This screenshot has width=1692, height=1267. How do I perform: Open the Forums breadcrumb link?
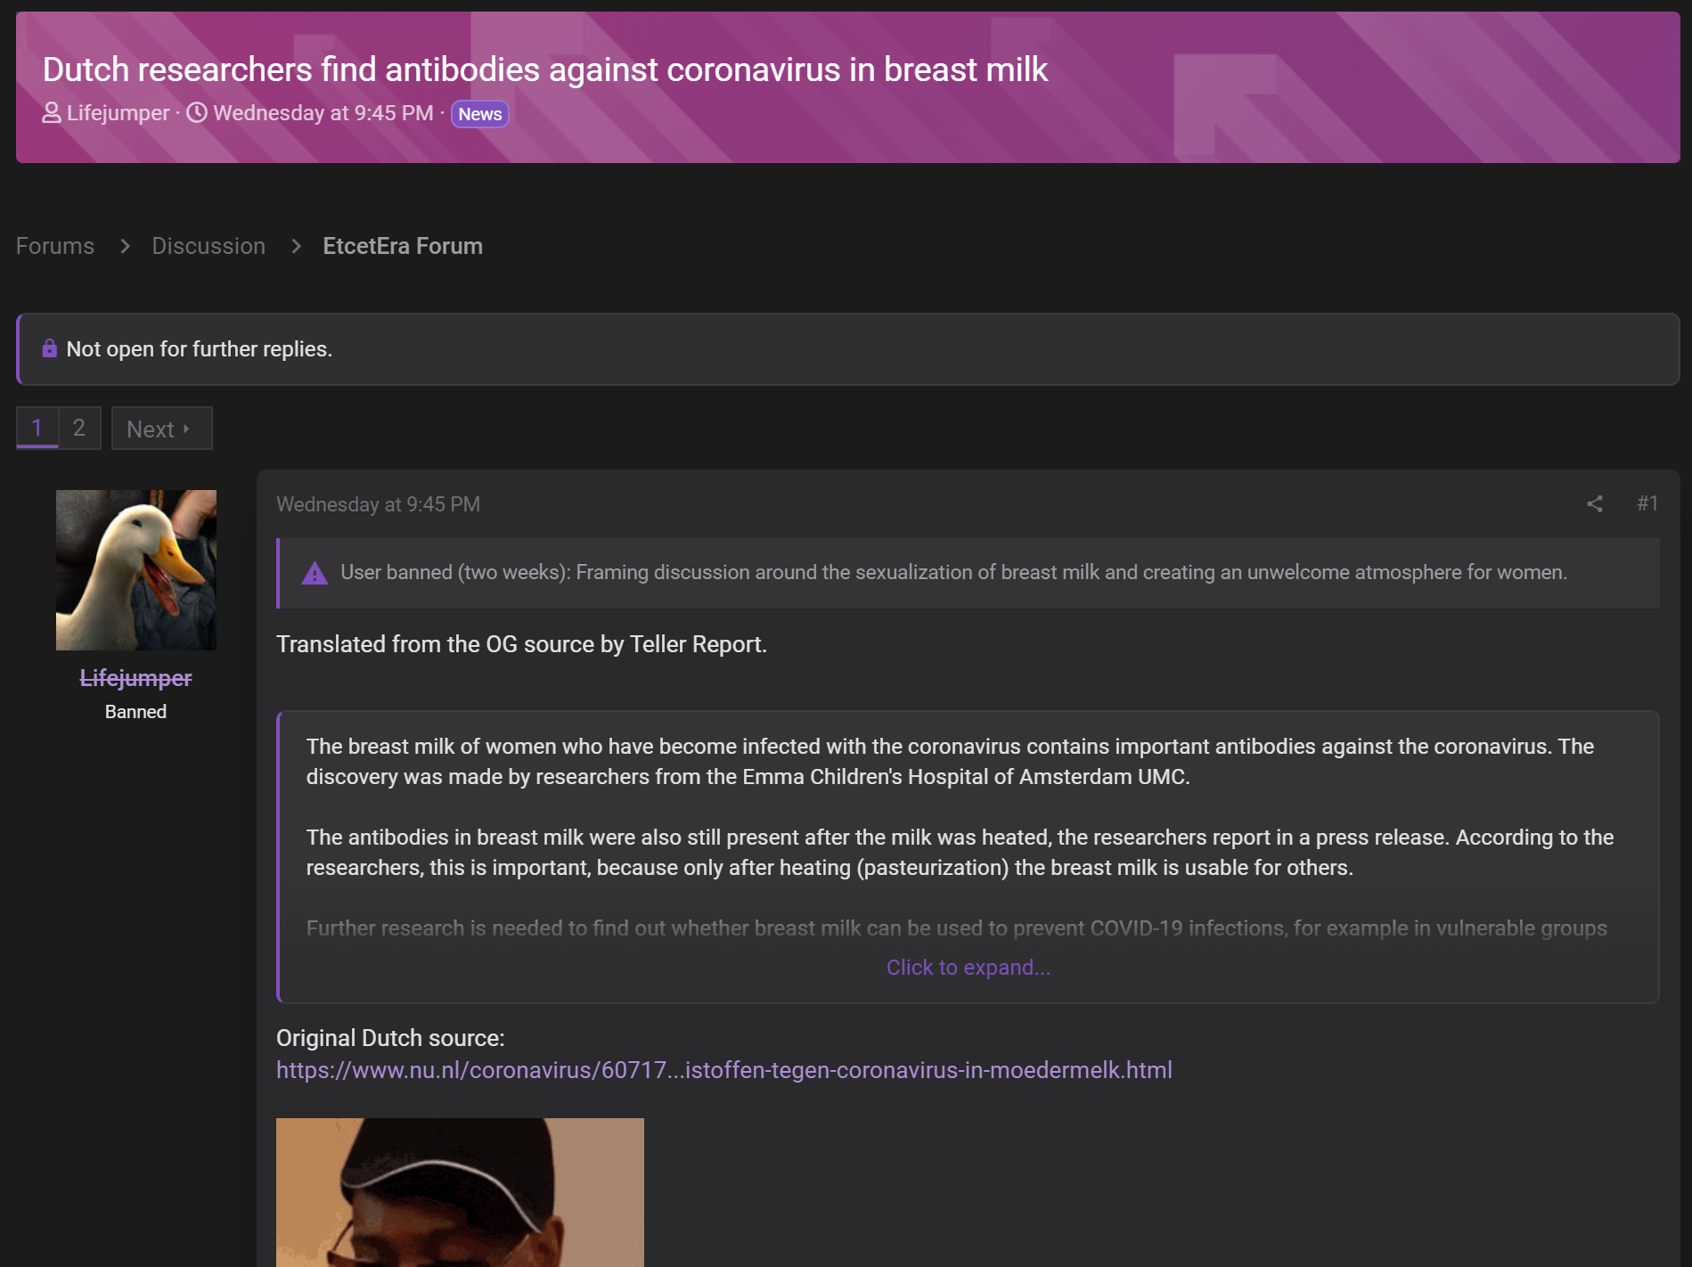click(55, 246)
